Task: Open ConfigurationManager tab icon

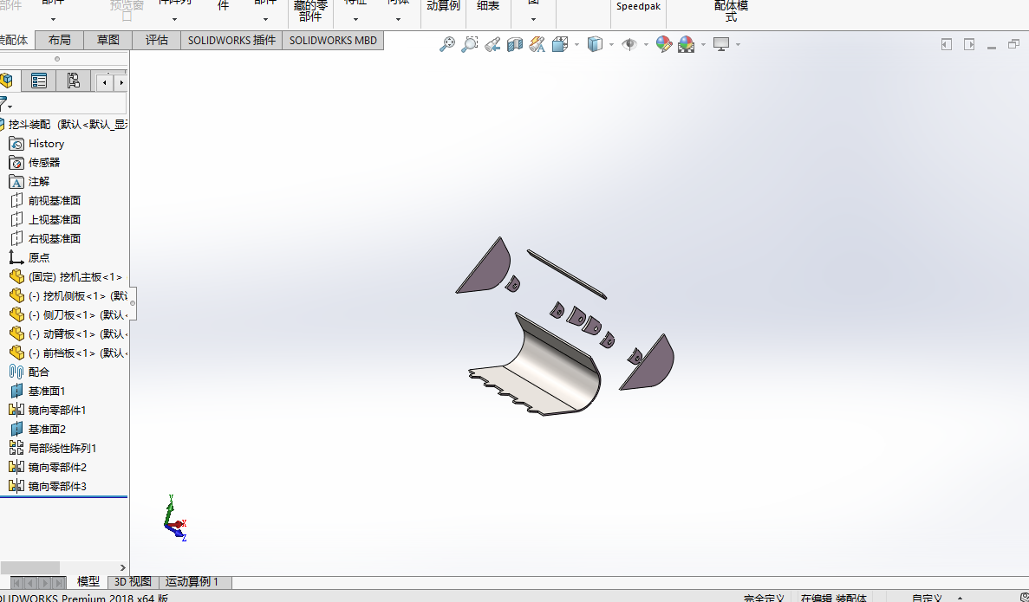Action: tap(74, 81)
